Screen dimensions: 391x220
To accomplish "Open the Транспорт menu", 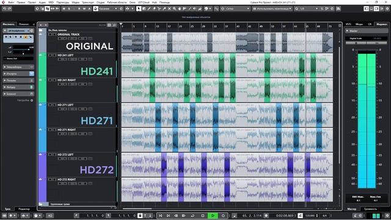I will click(88, 2).
